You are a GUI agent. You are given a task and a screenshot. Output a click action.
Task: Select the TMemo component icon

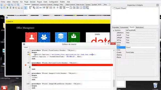click(47, 8)
